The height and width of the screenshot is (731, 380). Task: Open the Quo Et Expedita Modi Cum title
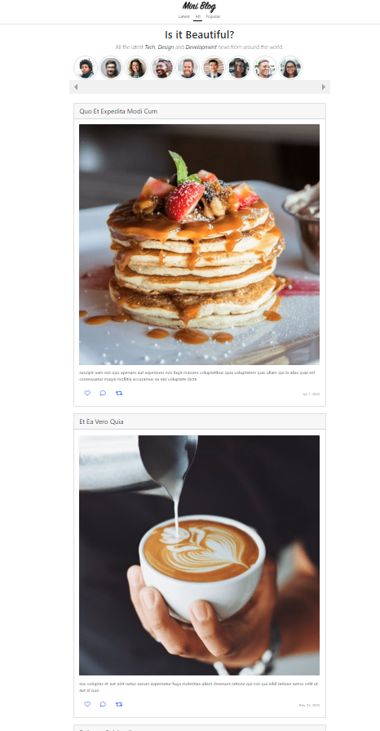pyautogui.click(x=118, y=111)
